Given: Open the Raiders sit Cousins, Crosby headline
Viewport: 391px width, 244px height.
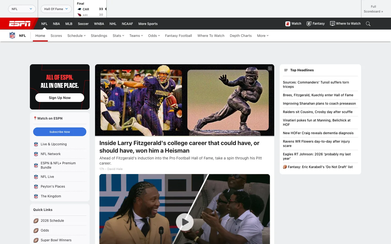Looking at the screenshot, I should tap(318, 112).
